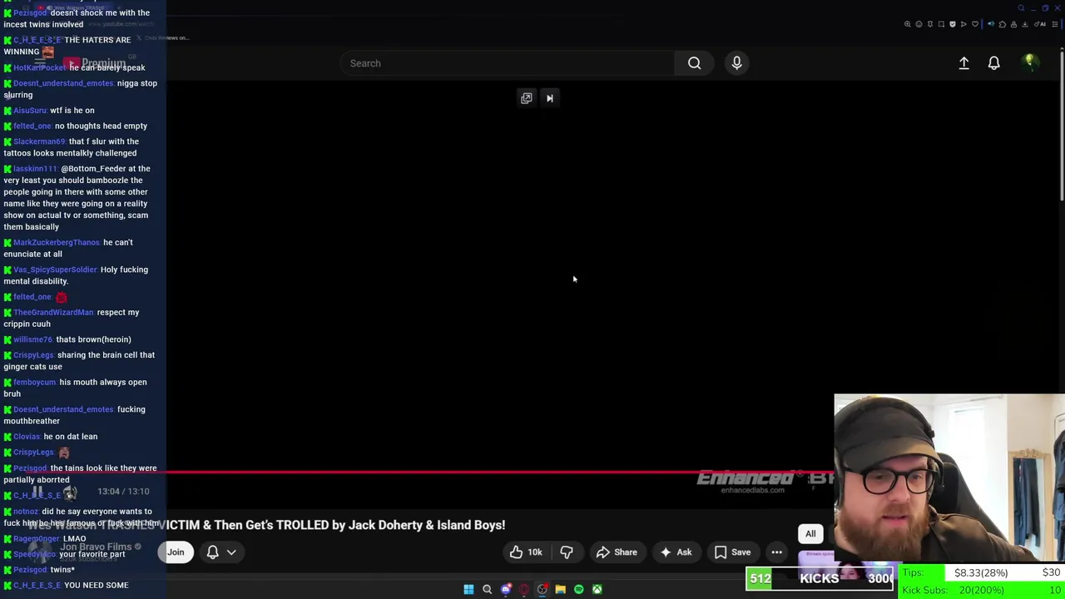Click the browser send flow icon
The height and width of the screenshot is (599, 1065).
[963, 24]
